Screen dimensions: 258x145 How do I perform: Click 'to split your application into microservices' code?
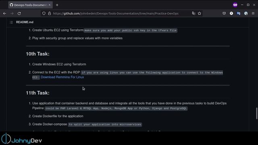105,124
